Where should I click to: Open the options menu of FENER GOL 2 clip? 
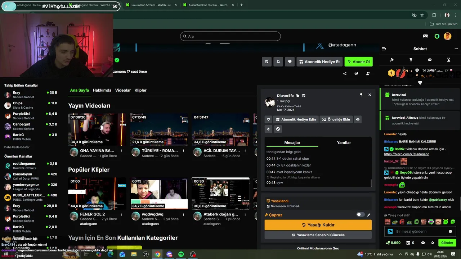pyautogui.click(x=122, y=214)
